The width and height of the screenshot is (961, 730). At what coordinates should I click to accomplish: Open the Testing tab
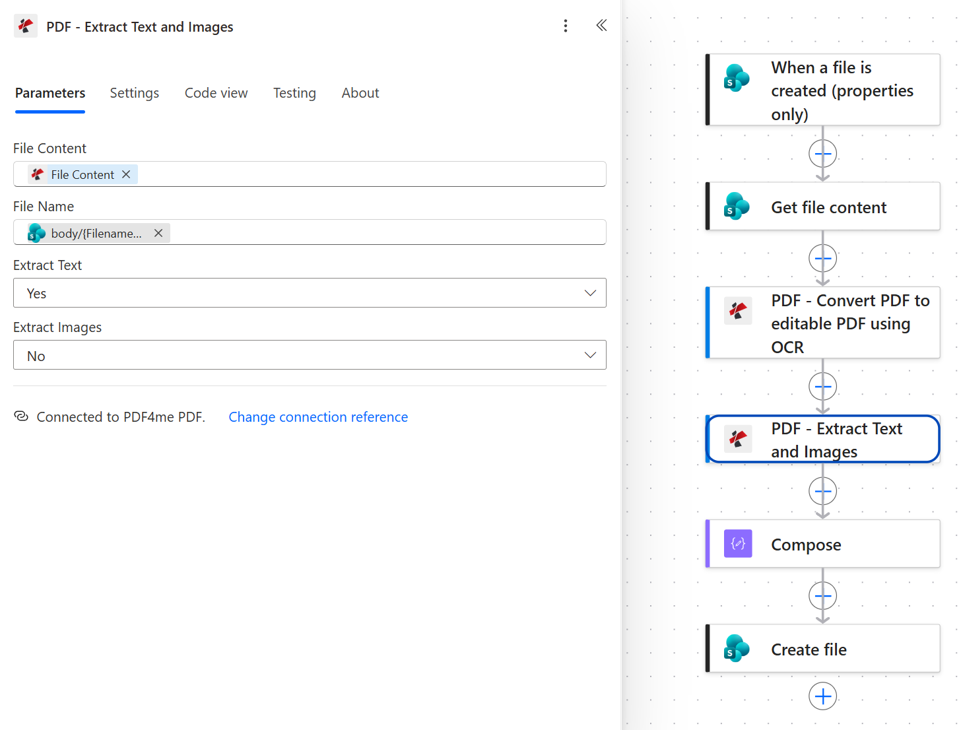[294, 93]
